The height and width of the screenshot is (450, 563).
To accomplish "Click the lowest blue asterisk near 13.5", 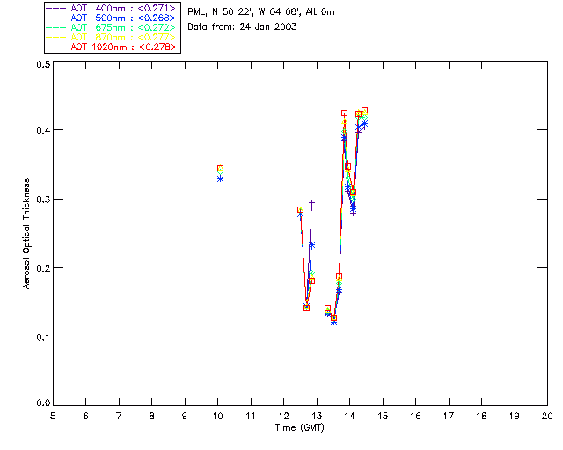I will pyautogui.click(x=334, y=323).
